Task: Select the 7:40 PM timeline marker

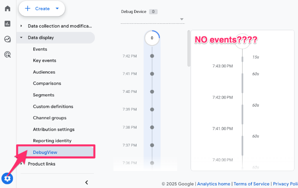Action: [152, 92]
